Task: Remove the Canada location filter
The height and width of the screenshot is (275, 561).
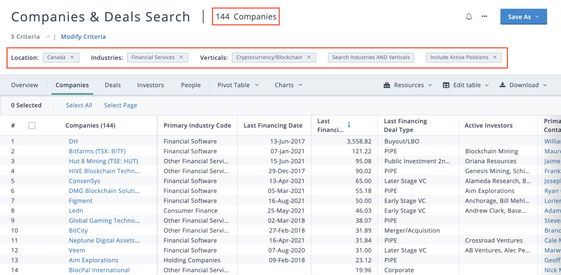Action: pos(72,57)
